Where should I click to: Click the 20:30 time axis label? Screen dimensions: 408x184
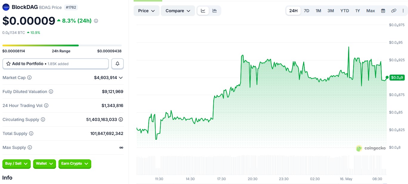pyautogui.click(x=253, y=179)
